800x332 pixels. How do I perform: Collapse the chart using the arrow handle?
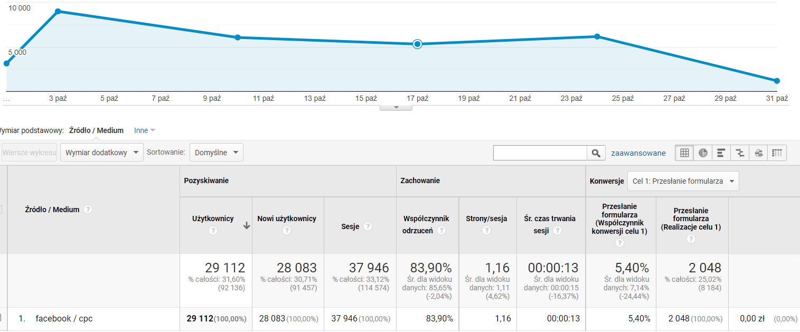coord(396,108)
